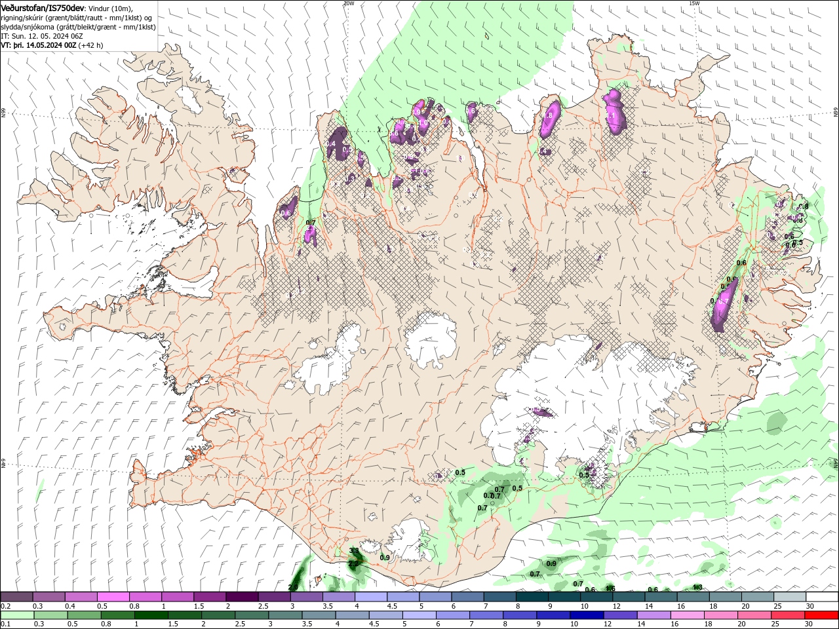This screenshot has height=629, width=839.
Task: Click the royal blue 8 swatch in the lower rain legend
Action: [519, 615]
